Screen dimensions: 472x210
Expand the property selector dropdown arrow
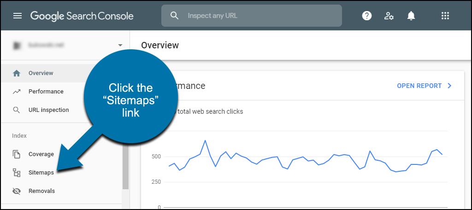(x=120, y=45)
